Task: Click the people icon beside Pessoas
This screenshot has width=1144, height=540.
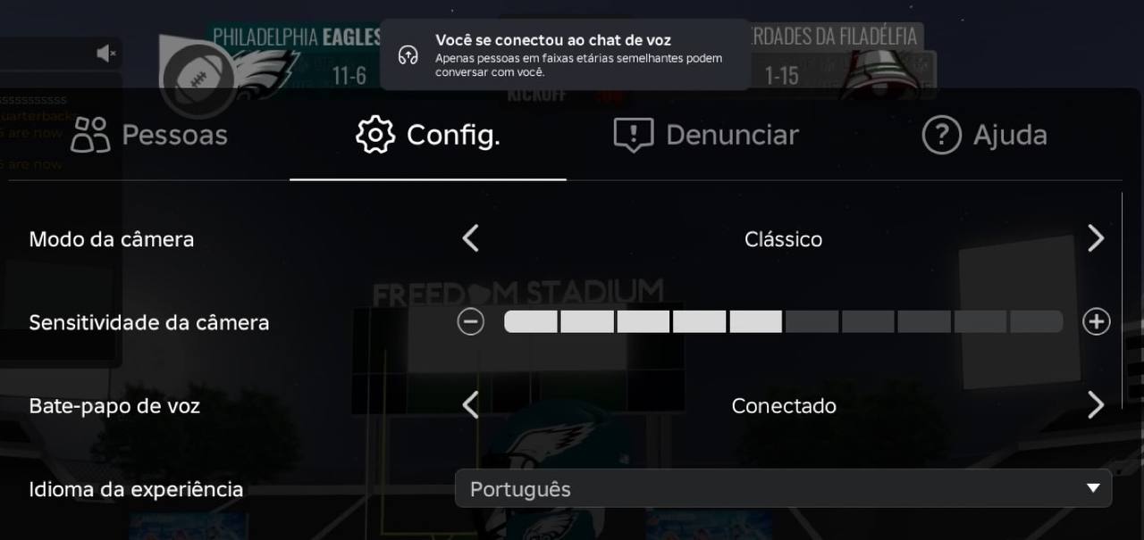Action: 90,135
